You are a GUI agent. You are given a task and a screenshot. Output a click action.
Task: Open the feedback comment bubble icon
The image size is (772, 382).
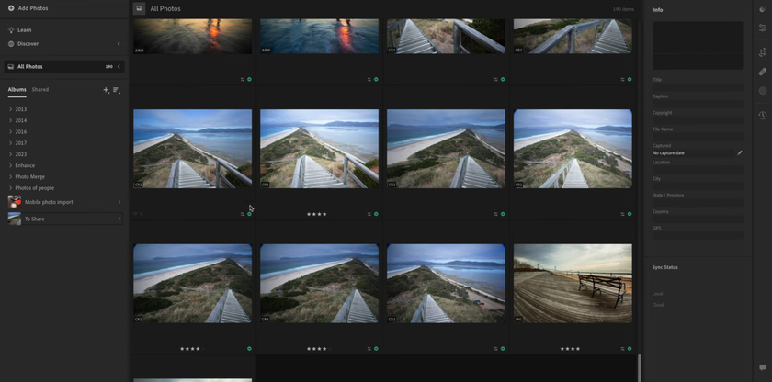pyautogui.click(x=763, y=367)
